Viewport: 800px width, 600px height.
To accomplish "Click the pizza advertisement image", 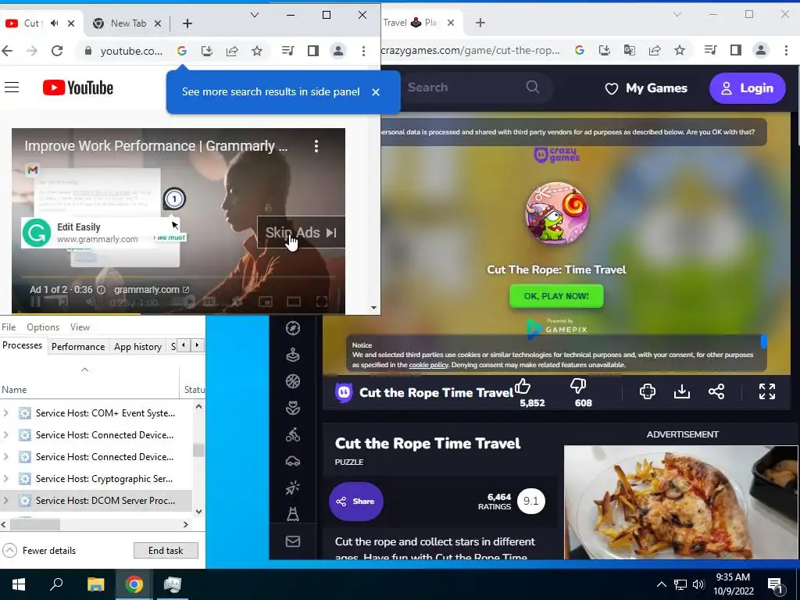I will (x=680, y=502).
